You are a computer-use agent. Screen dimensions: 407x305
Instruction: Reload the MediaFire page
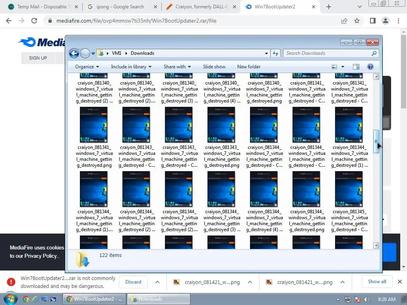[x=34, y=21]
